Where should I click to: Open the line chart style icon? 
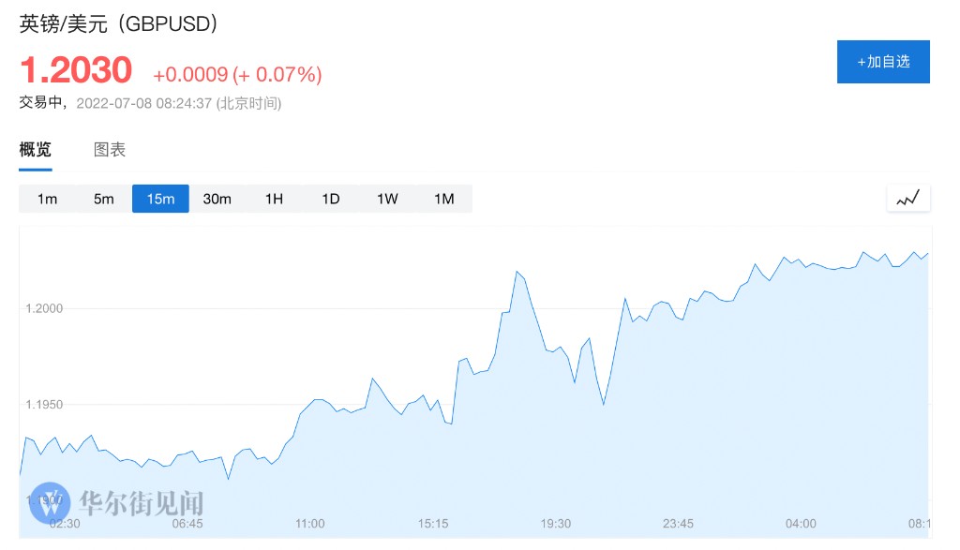[x=908, y=199]
